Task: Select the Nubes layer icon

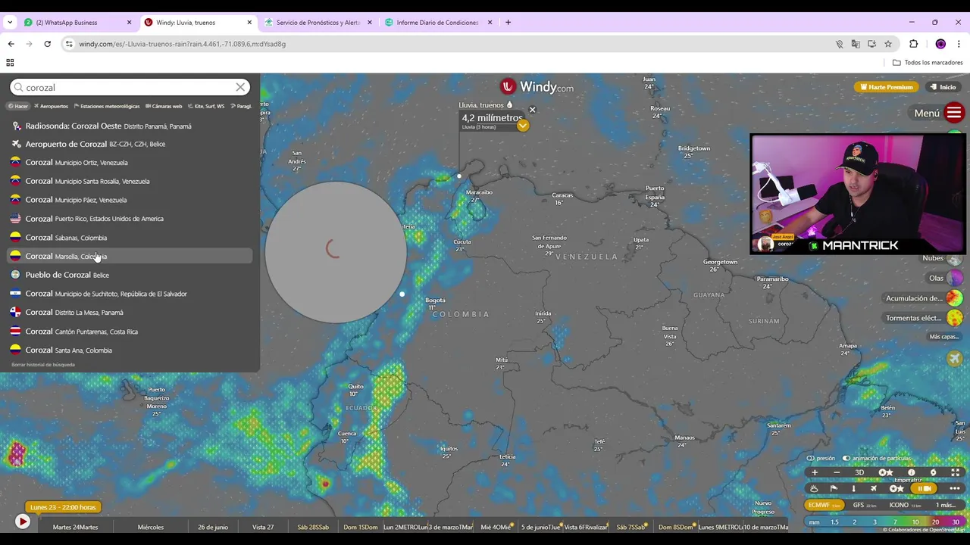Action: tap(955, 259)
